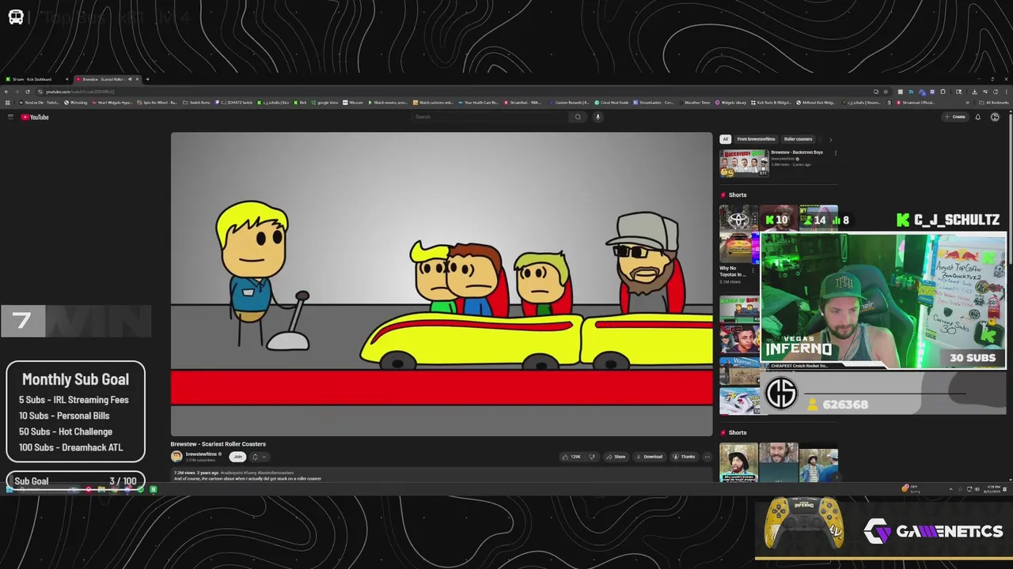1013x569 pixels.
Task: Click the taskbar clock in the system tray
Action: pyautogui.click(x=992, y=489)
